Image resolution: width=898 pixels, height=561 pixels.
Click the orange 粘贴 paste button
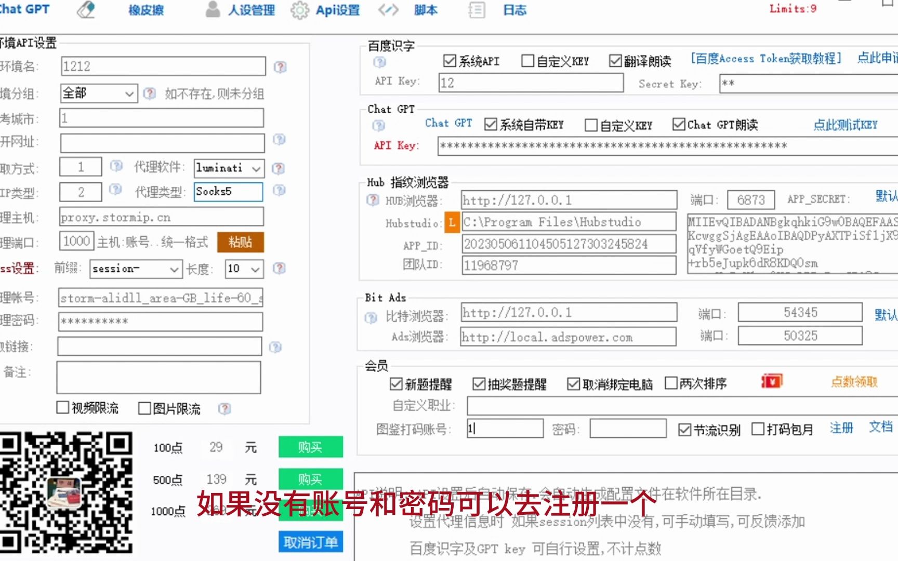point(241,242)
